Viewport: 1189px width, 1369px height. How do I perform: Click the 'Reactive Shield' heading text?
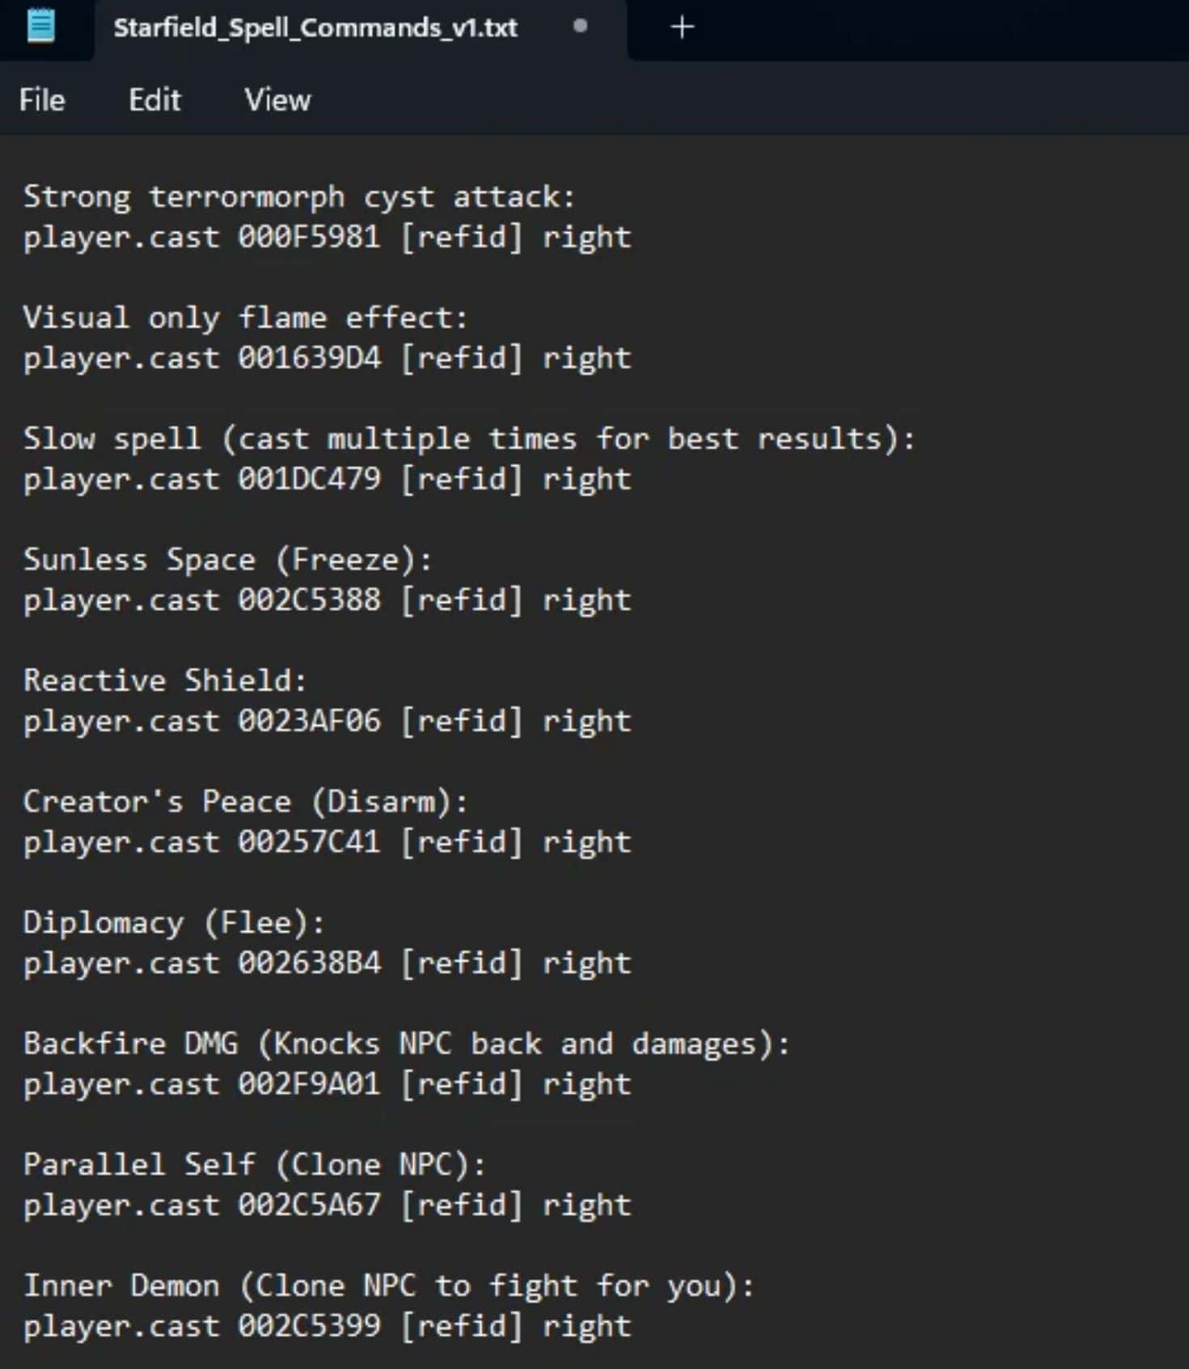[165, 680]
